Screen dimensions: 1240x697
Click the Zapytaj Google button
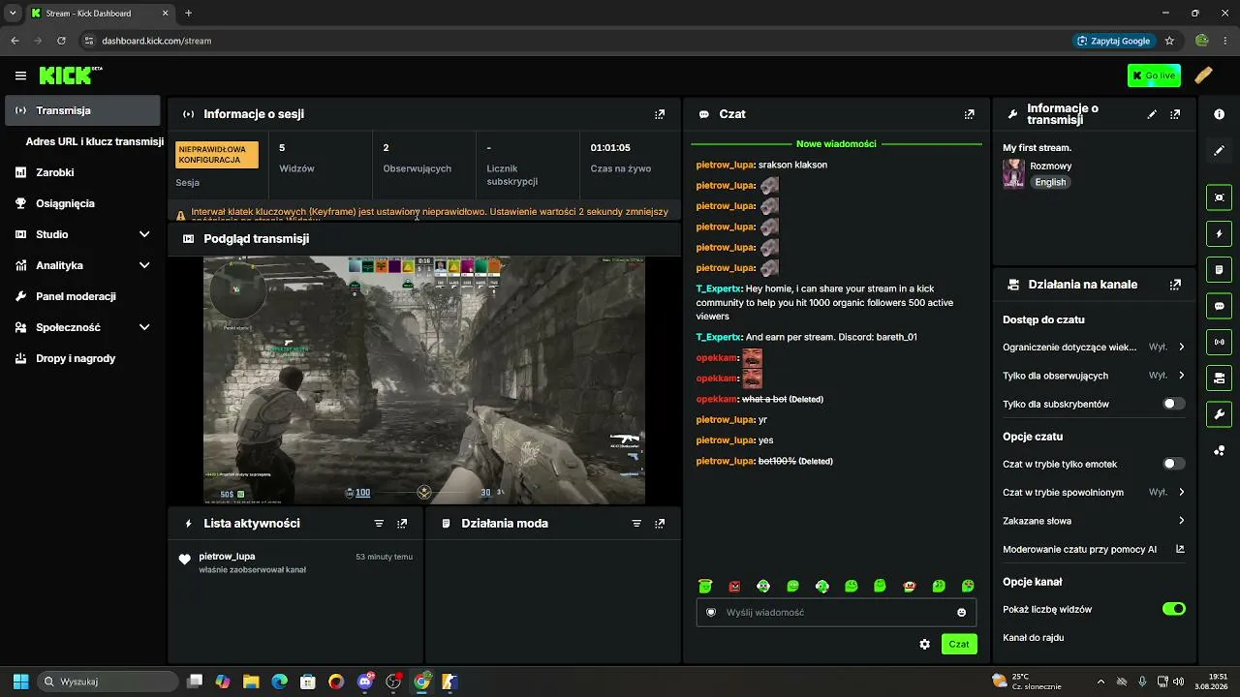point(1113,41)
